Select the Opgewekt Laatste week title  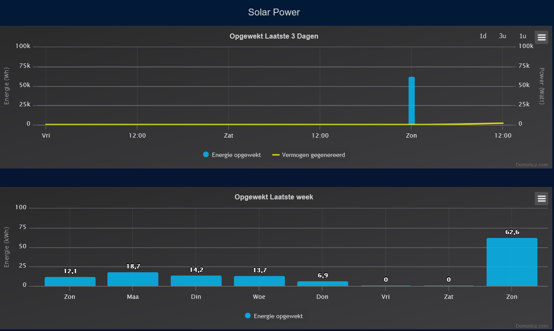point(274,197)
